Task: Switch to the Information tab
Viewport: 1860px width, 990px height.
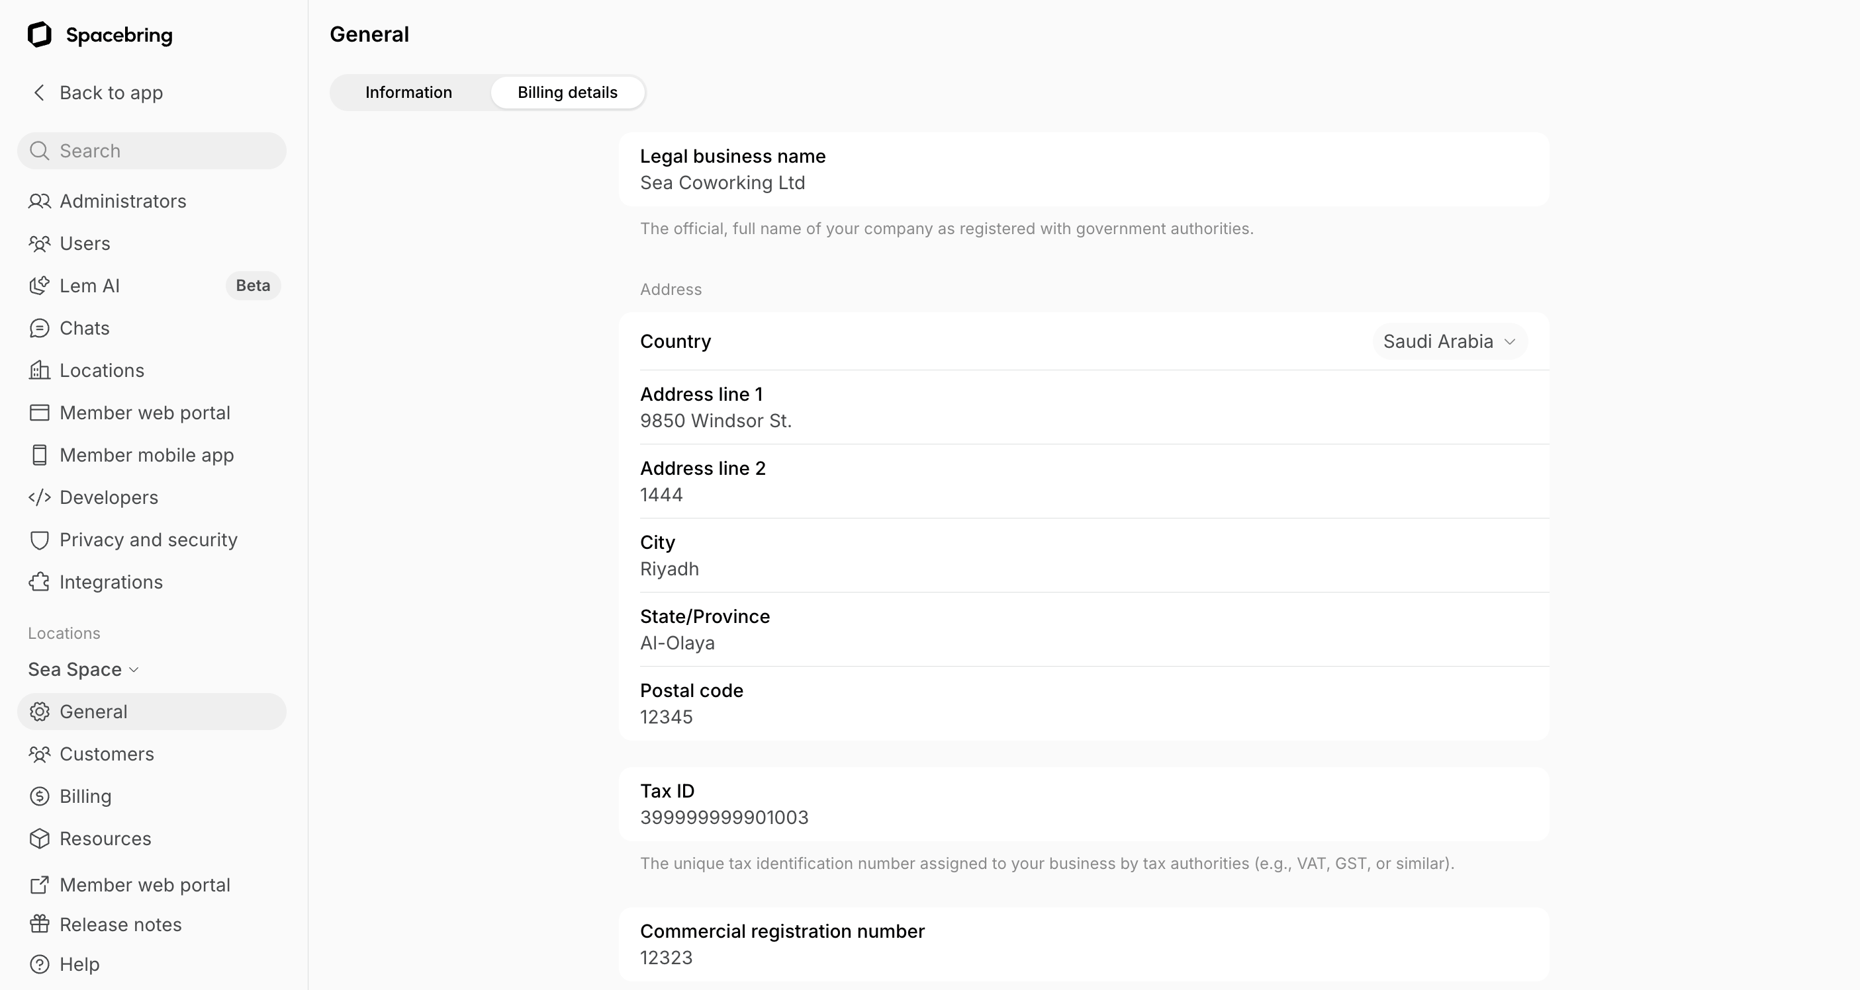Action: tap(408, 93)
